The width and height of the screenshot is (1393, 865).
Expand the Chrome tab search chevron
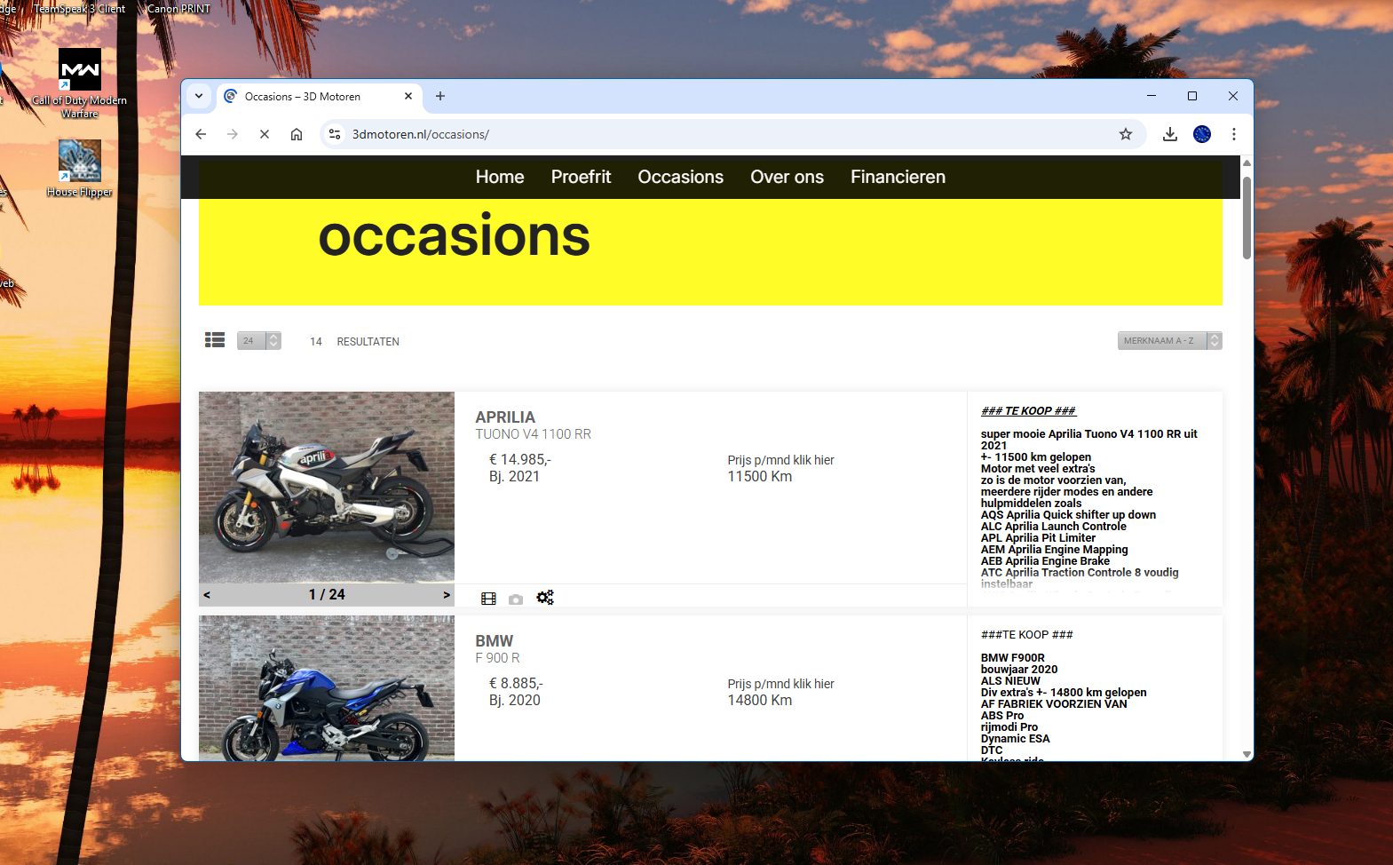tap(199, 96)
